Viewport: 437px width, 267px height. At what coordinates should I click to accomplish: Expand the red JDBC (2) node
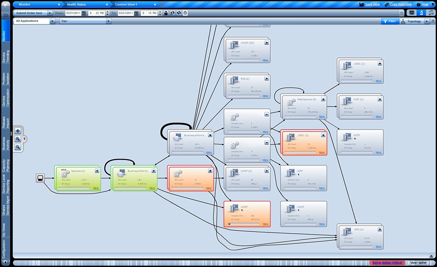323,135
